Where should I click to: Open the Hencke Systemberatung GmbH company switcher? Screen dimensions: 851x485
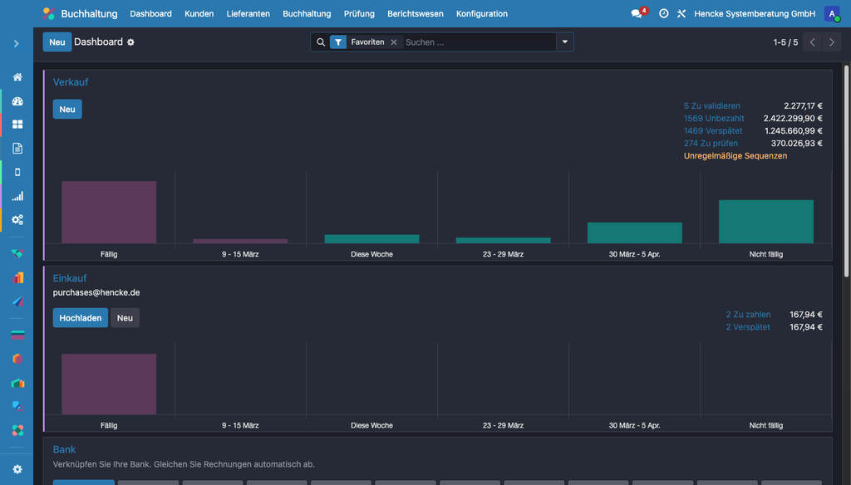click(x=755, y=13)
